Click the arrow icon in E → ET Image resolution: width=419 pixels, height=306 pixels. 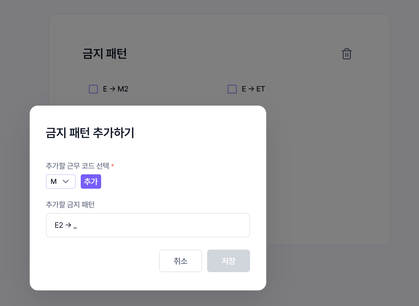click(251, 89)
